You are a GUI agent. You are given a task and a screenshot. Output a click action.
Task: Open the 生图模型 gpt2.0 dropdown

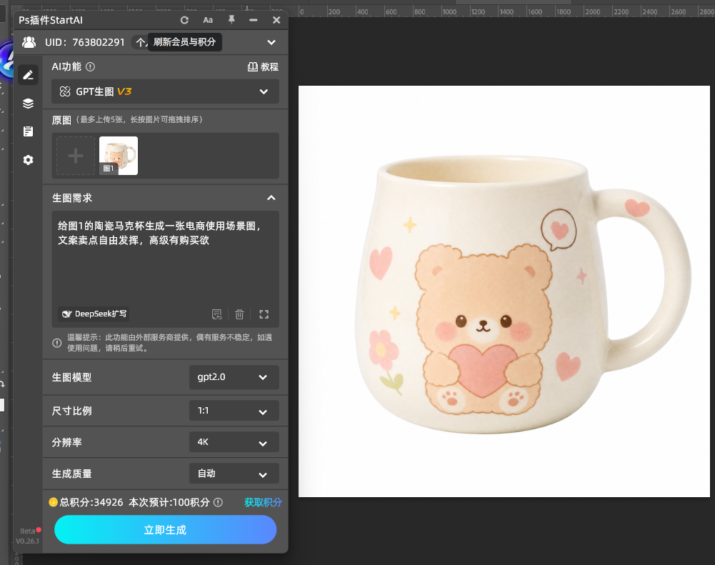point(234,377)
